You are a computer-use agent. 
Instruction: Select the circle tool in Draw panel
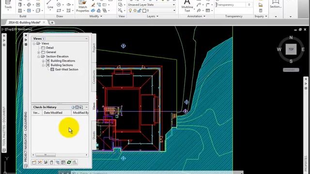[59, 4]
